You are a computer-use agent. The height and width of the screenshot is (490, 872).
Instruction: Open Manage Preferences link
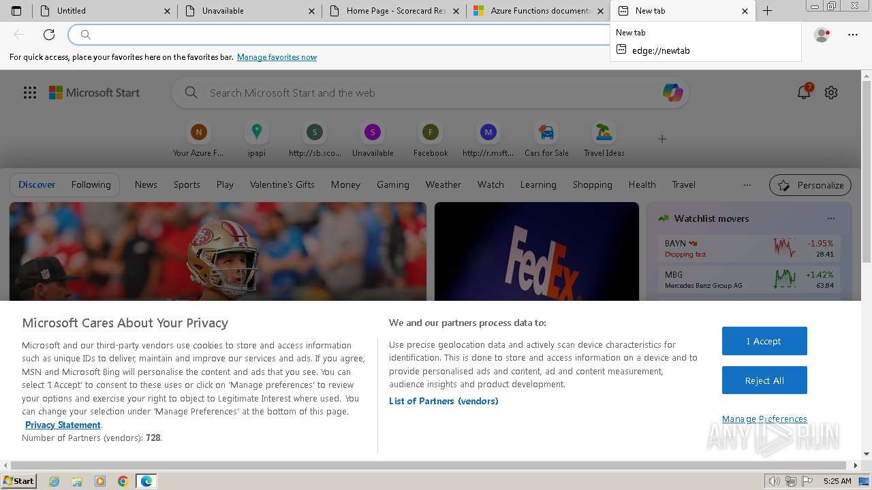pos(764,419)
